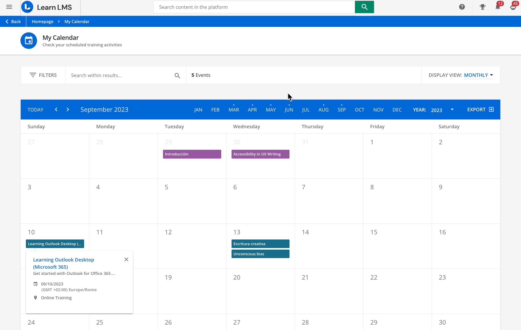The width and height of the screenshot is (521, 330).
Task: Open the FILTERS panel
Action: pyautogui.click(x=43, y=75)
